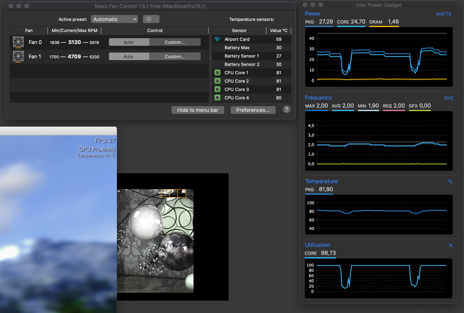Select the Battery Max sensor row
Image resolution: width=464 pixels, height=313 pixels.
pos(251,48)
